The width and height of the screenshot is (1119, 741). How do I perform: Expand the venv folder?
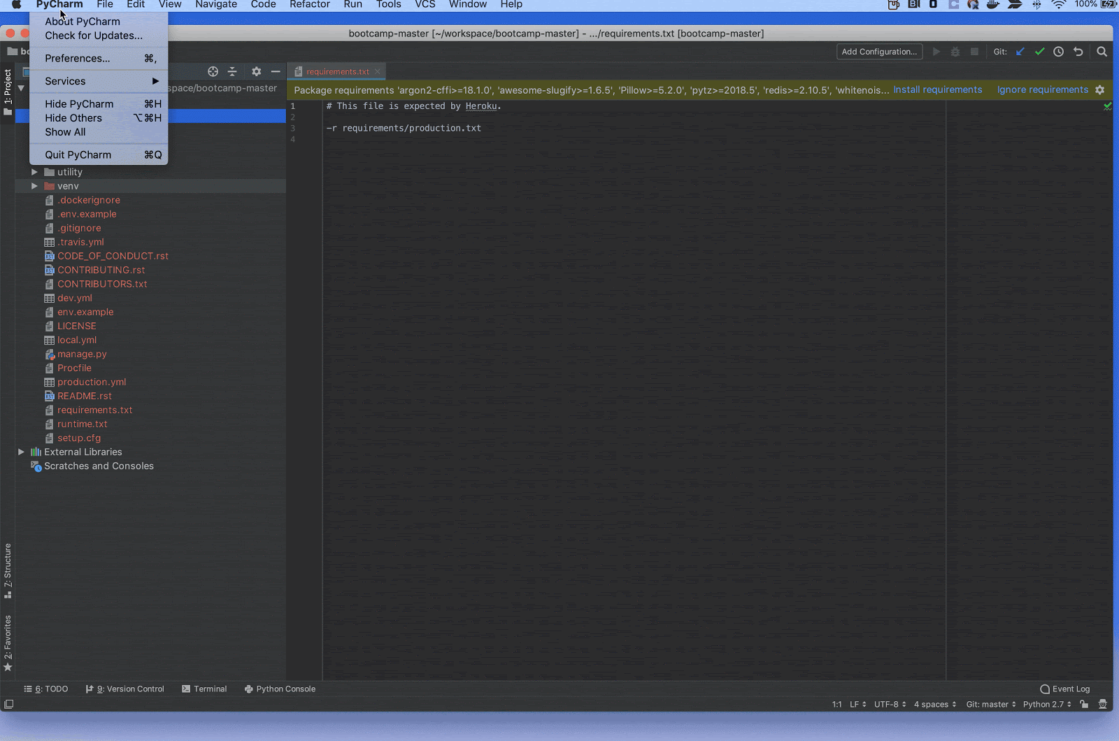coord(34,186)
